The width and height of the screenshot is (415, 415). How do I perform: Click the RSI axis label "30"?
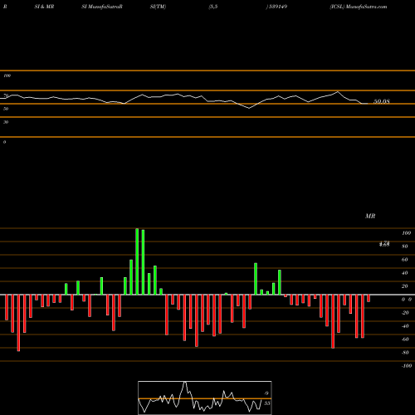[6, 122]
